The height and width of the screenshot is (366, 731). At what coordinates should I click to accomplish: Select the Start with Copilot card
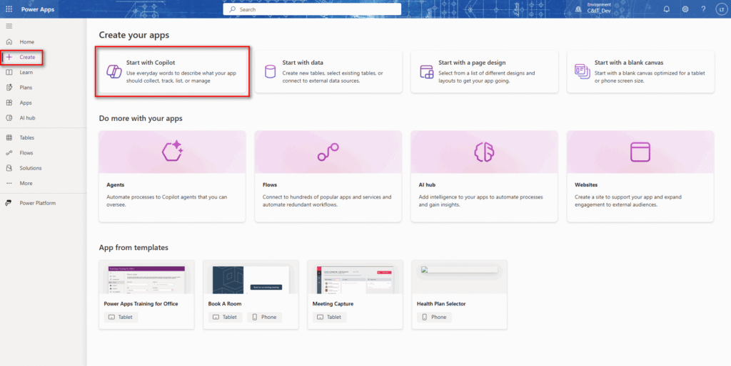coord(173,71)
